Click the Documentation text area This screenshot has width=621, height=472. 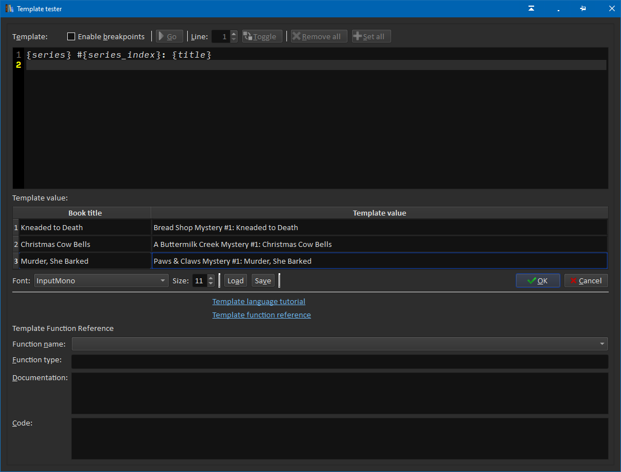pyautogui.click(x=340, y=393)
